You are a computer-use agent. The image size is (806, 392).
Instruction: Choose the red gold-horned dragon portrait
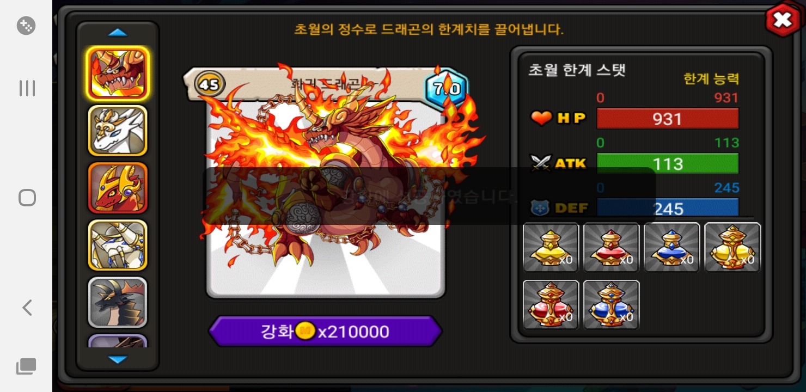point(118,188)
